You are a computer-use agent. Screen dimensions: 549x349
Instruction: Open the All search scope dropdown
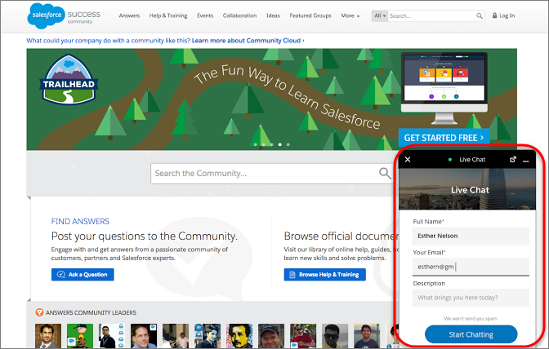coord(380,15)
